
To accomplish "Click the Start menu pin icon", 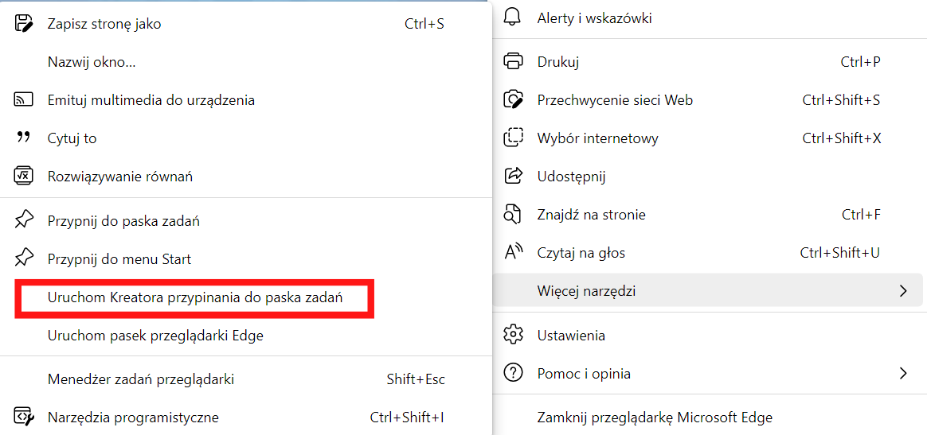I will 23,258.
